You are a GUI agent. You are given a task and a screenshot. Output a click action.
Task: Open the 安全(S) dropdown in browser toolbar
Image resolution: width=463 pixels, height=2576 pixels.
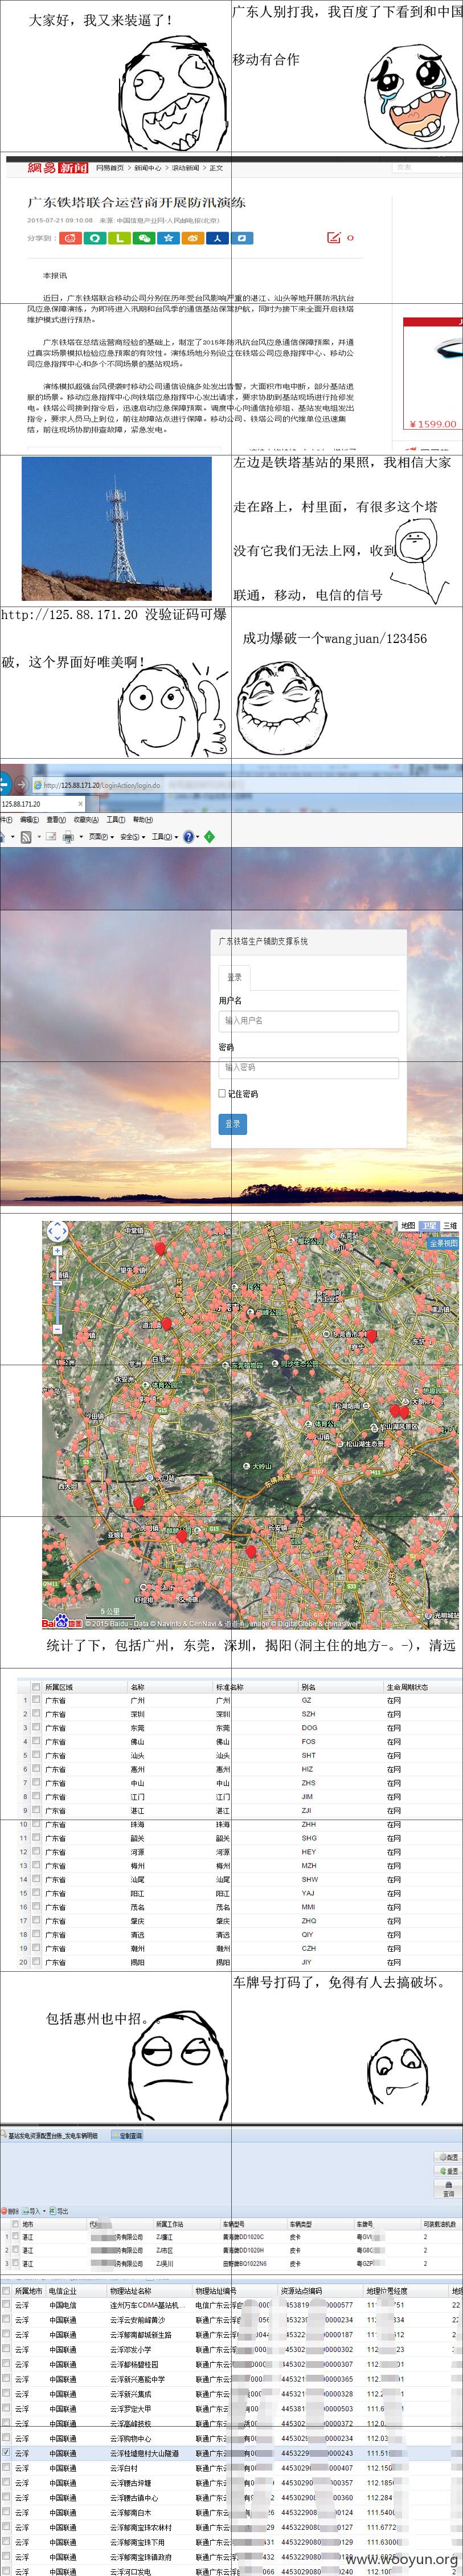[132, 837]
